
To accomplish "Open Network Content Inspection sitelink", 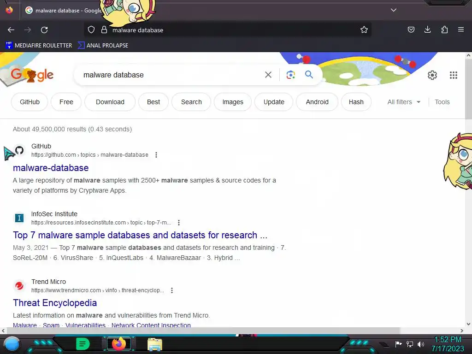I will (151, 325).
